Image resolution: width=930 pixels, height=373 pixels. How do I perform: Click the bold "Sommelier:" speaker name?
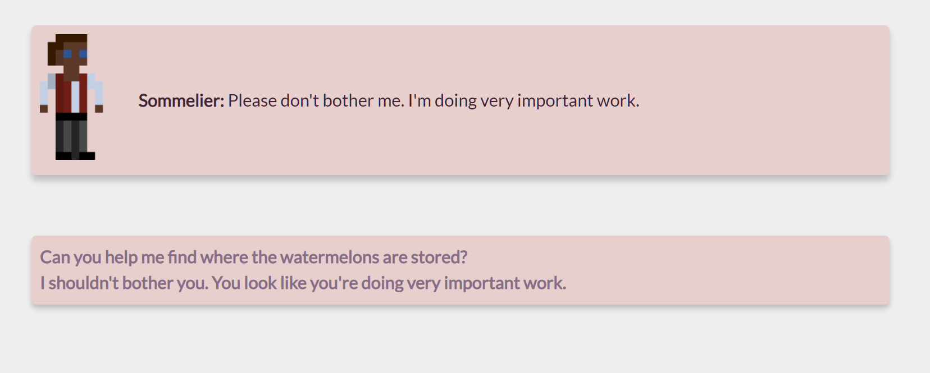tap(181, 100)
